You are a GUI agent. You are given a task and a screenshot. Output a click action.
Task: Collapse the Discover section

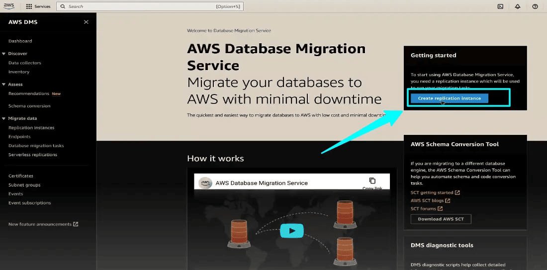[x=4, y=53]
